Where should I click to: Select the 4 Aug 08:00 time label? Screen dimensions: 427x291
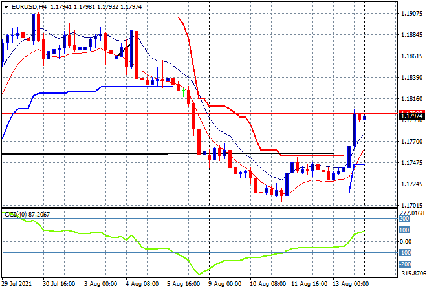point(142,284)
